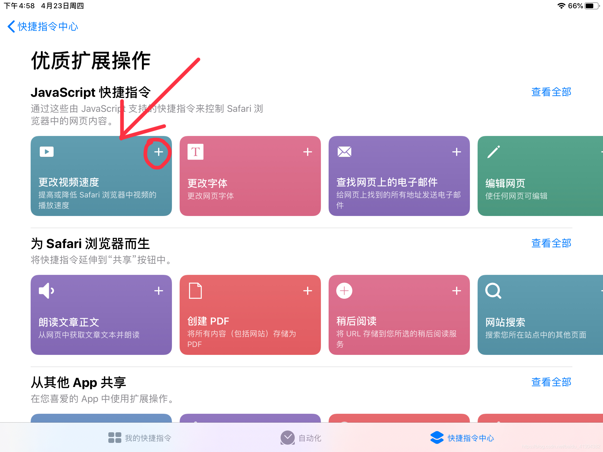Tap description 使任何网页可编辑
The height and width of the screenshot is (452, 603).
[516, 196]
